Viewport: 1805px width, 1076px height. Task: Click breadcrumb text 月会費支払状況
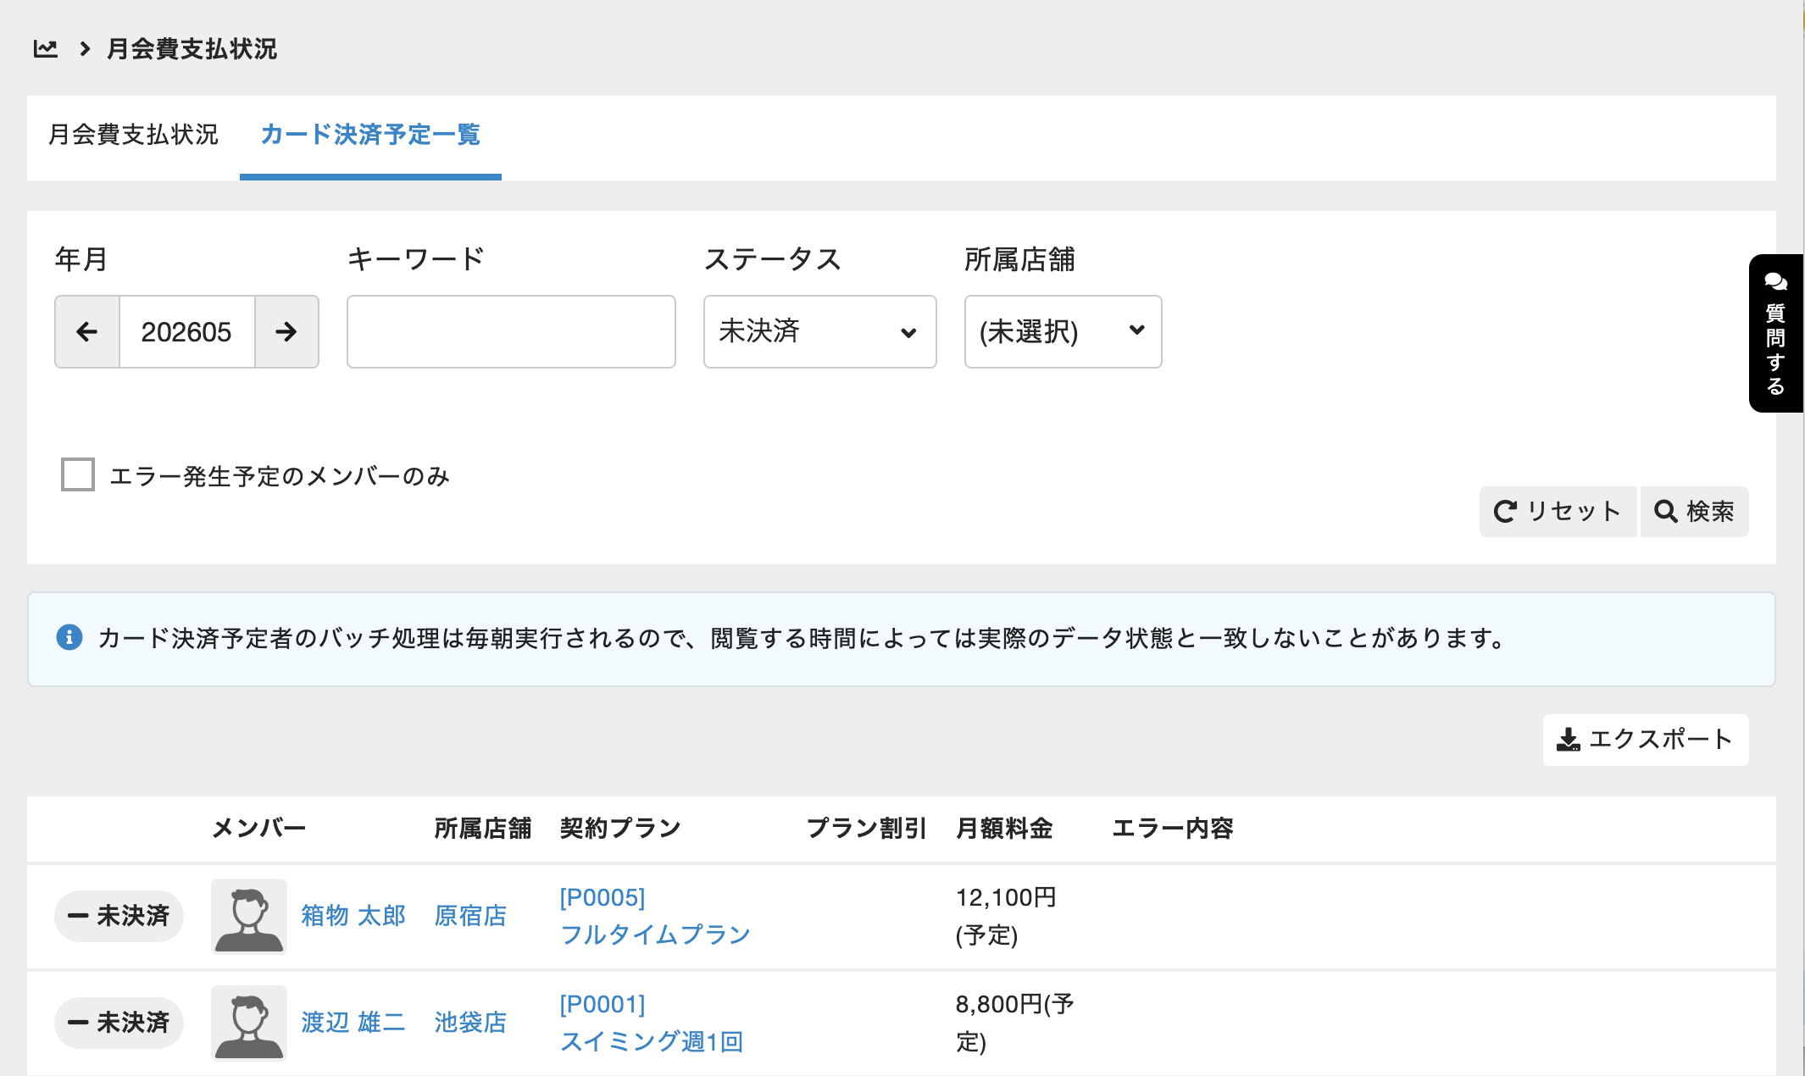tap(192, 48)
